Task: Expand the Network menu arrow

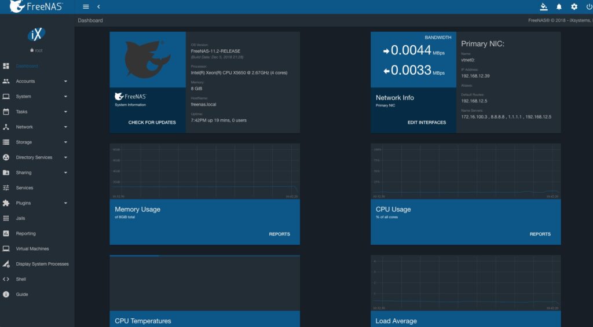Action: [65, 127]
